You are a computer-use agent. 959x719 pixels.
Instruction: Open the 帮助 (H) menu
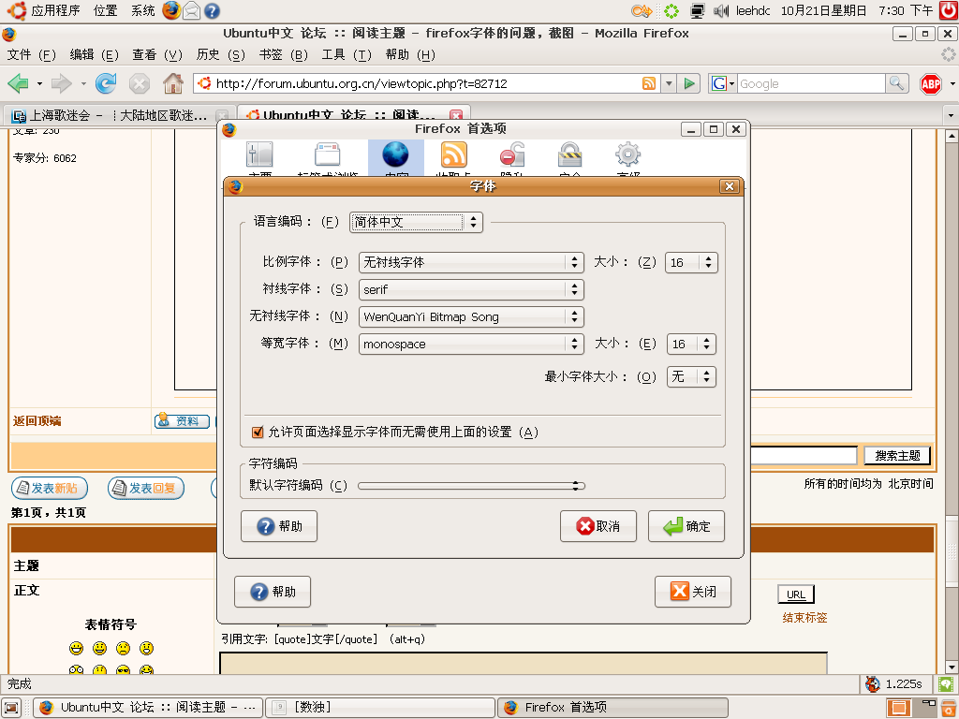click(x=410, y=55)
